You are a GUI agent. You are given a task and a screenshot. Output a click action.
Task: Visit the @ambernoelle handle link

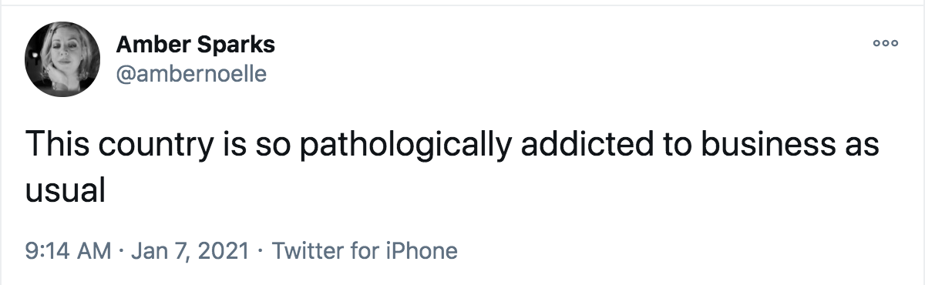pos(190,74)
